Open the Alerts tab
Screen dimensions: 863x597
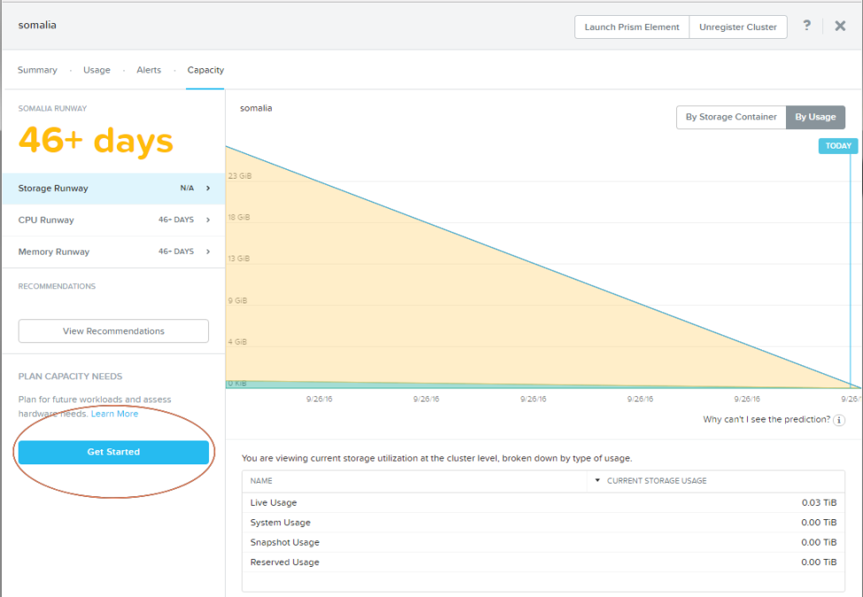149,70
